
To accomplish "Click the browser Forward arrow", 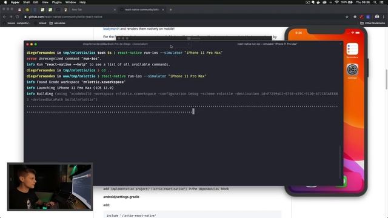I will (x=11, y=17).
